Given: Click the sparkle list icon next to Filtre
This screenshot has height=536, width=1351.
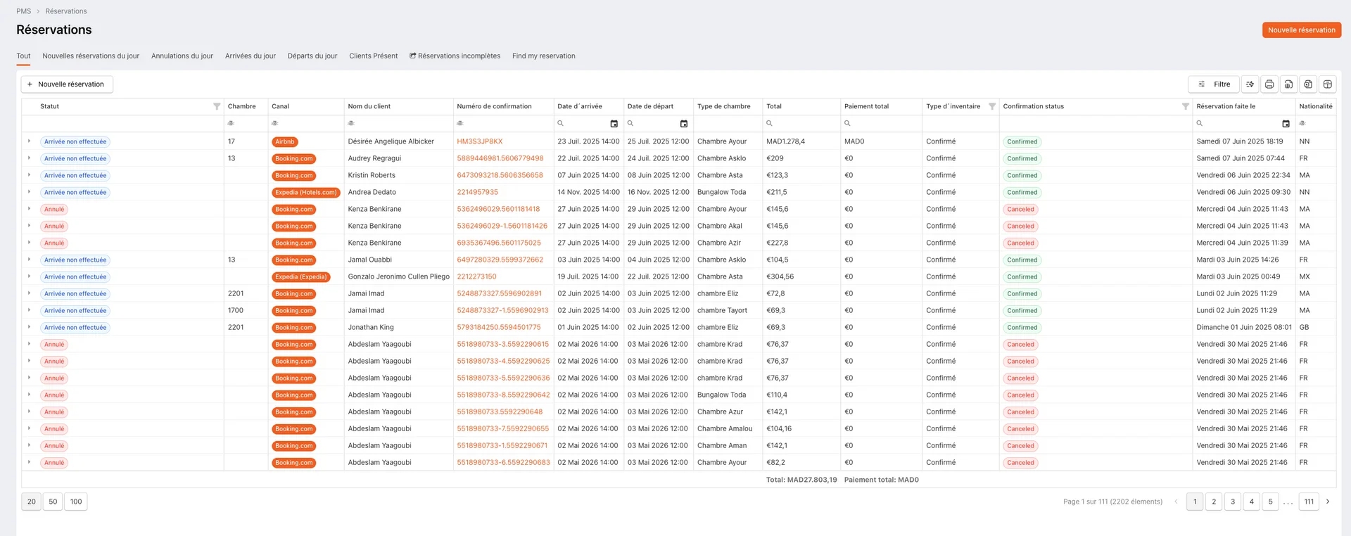Looking at the screenshot, I should click(x=1250, y=84).
